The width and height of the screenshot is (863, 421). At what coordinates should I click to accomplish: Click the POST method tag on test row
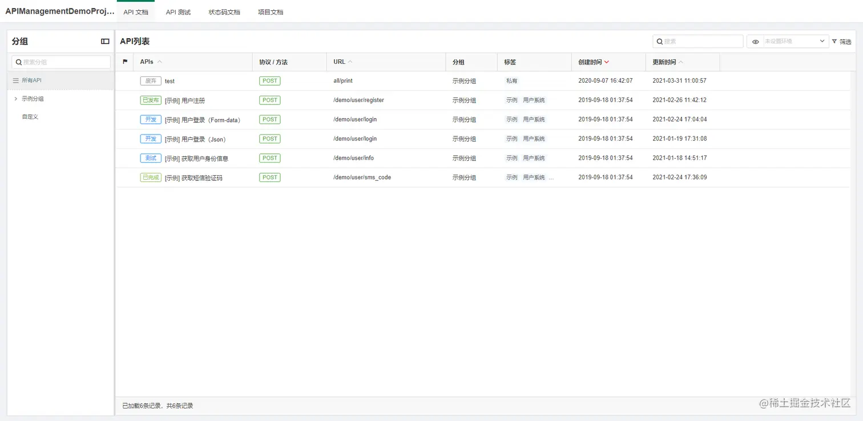pos(270,81)
